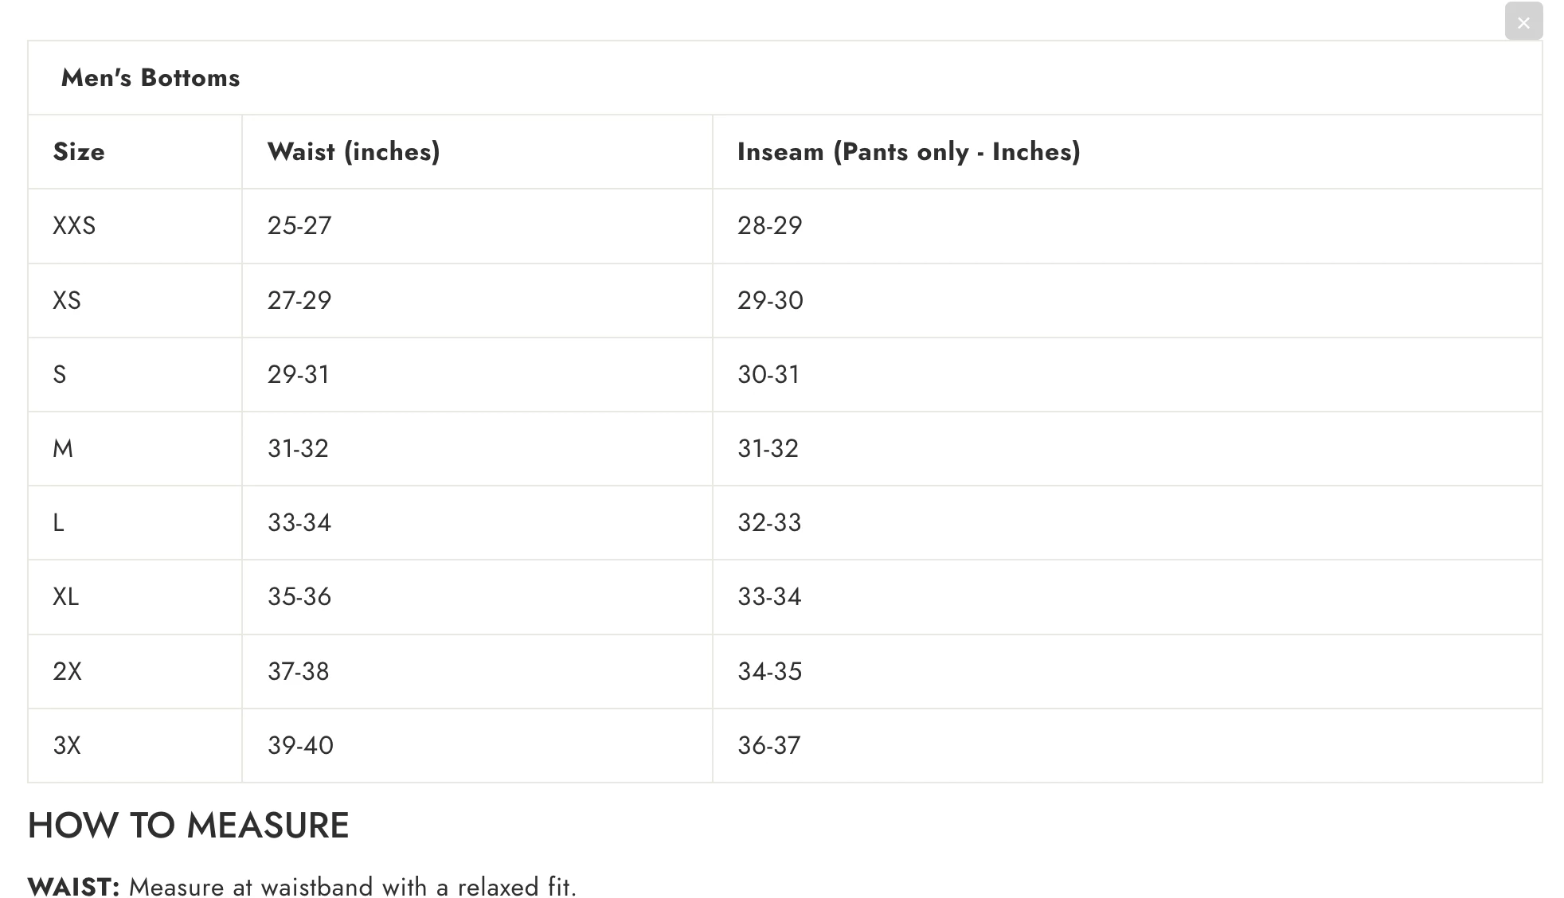Click the 36-37 inseam cell
The width and height of the screenshot is (1564, 898).
[x=769, y=746]
